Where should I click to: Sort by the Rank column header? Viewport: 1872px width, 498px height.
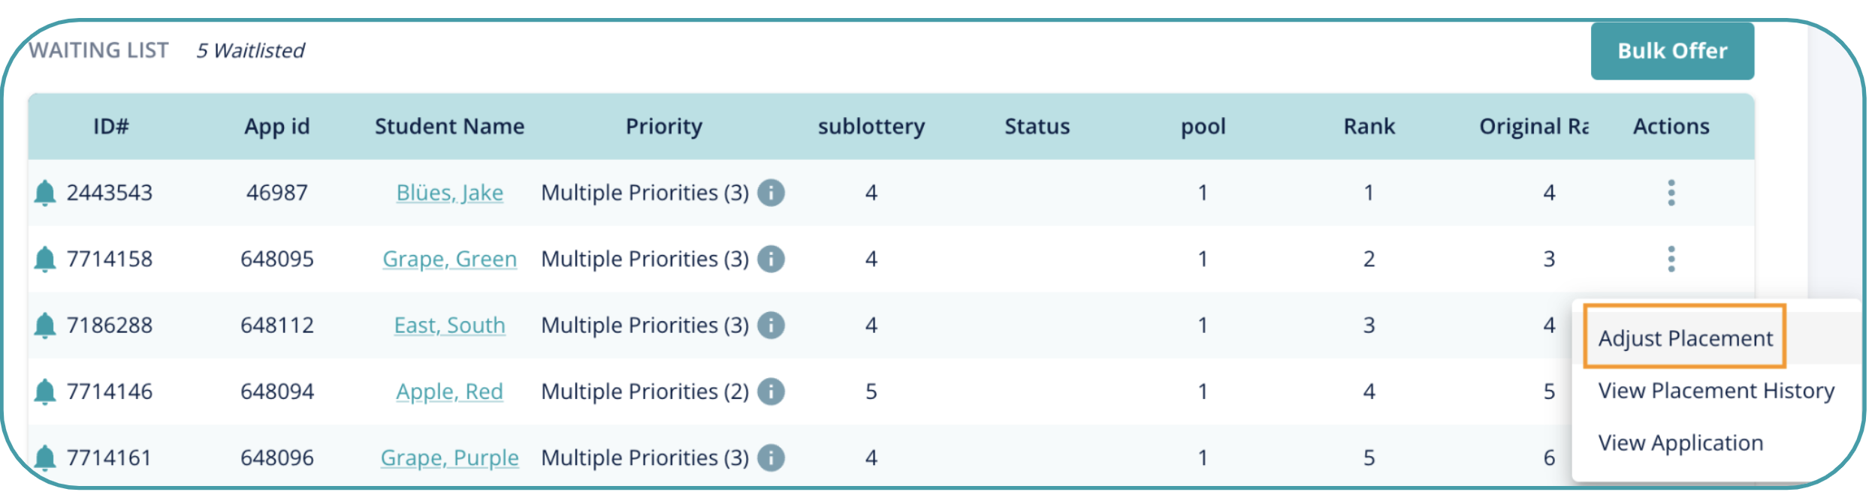1369,126
